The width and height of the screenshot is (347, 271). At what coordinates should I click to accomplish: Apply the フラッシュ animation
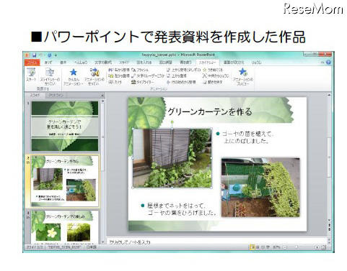click(140, 70)
